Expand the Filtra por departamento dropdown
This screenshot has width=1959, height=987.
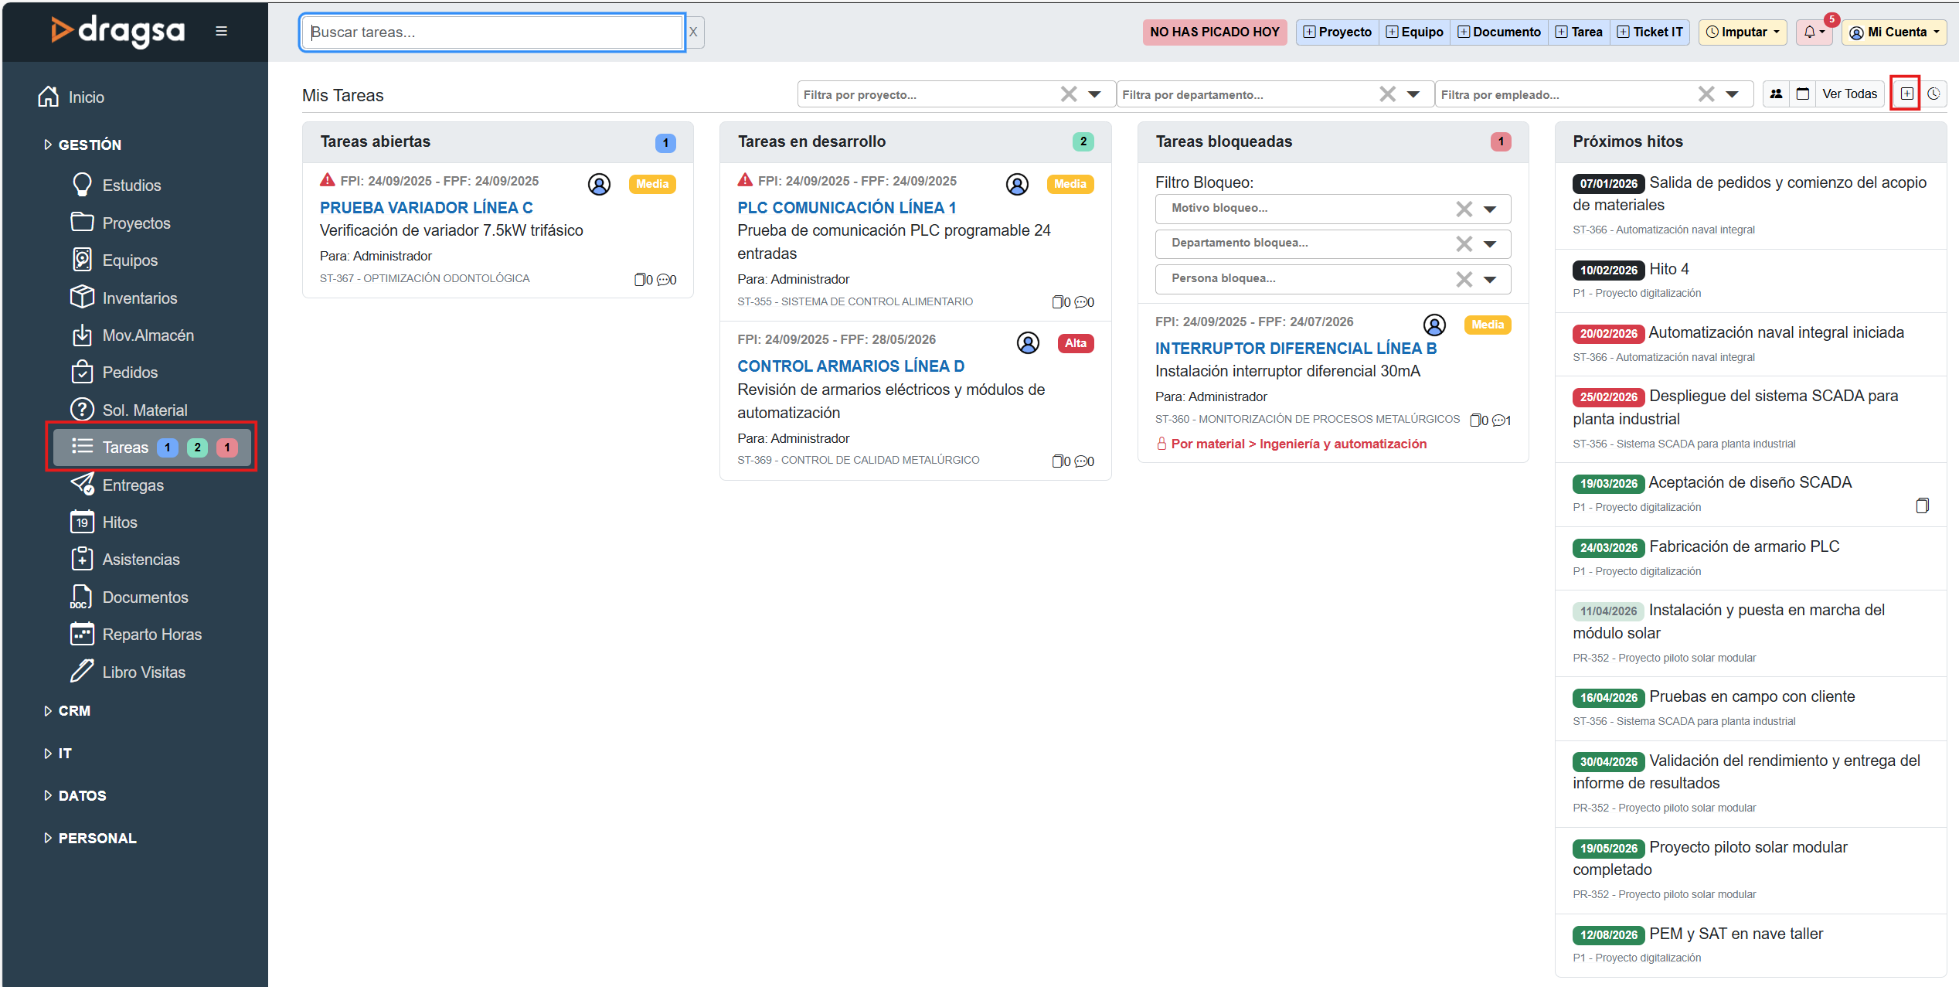click(1413, 94)
